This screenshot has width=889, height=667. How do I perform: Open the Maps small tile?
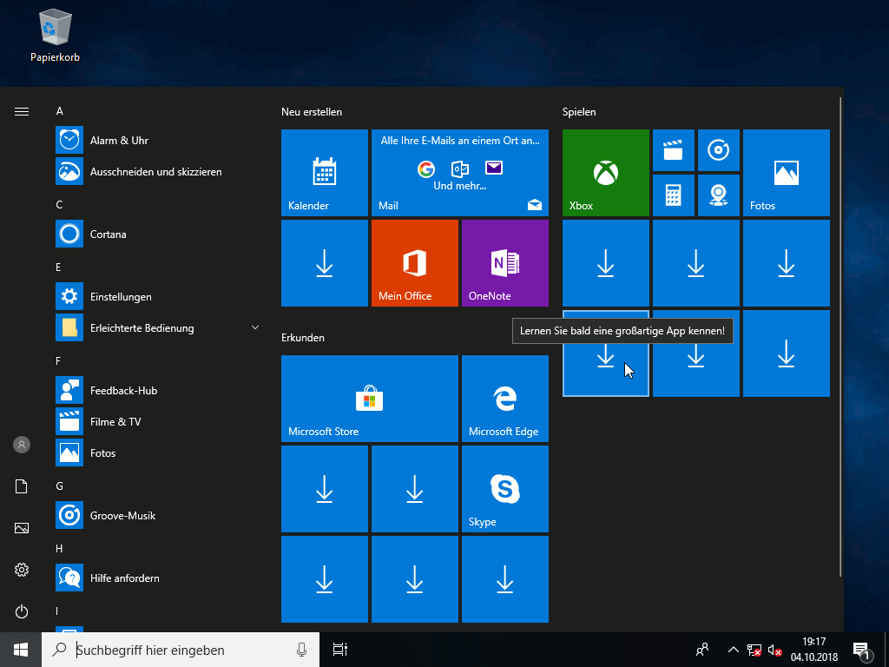[718, 195]
